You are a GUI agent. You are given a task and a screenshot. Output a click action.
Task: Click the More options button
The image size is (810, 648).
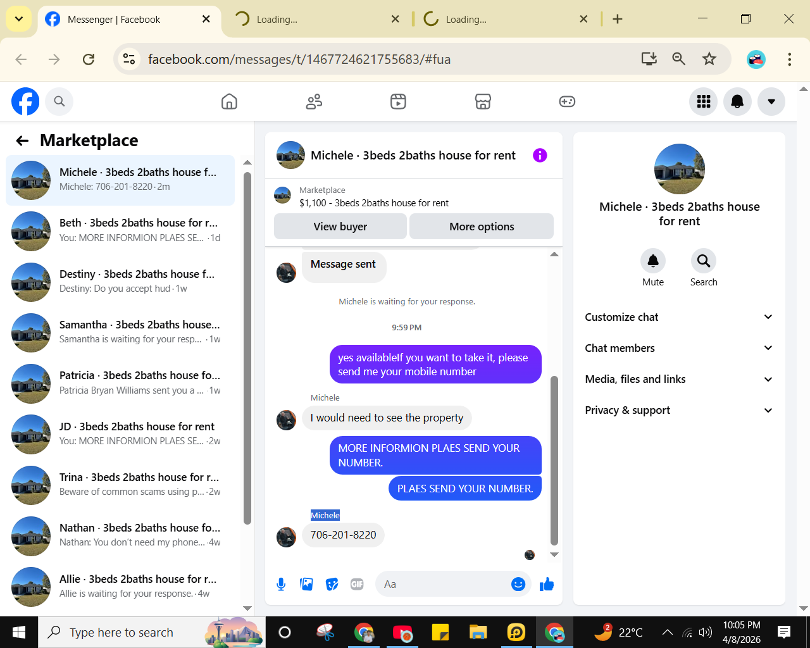click(x=482, y=227)
